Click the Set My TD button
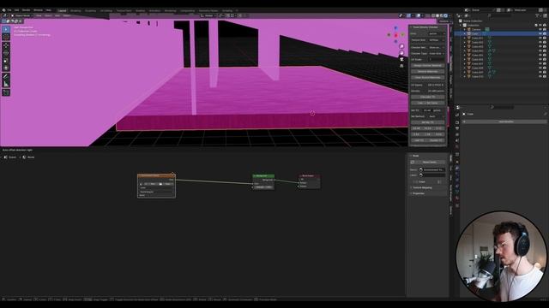Viewport: 549px width, 308px height. pyautogui.click(x=427, y=122)
